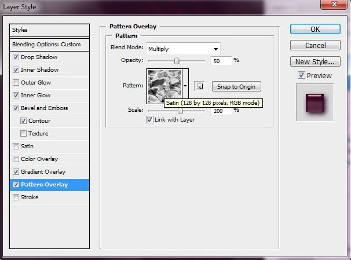The width and height of the screenshot is (351, 260).
Task: Open the Blend Mode Multiply dropdown
Action: (x=183, y=49)
